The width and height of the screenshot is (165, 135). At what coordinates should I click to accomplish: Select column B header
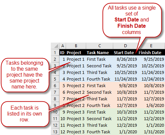point(76,46)
